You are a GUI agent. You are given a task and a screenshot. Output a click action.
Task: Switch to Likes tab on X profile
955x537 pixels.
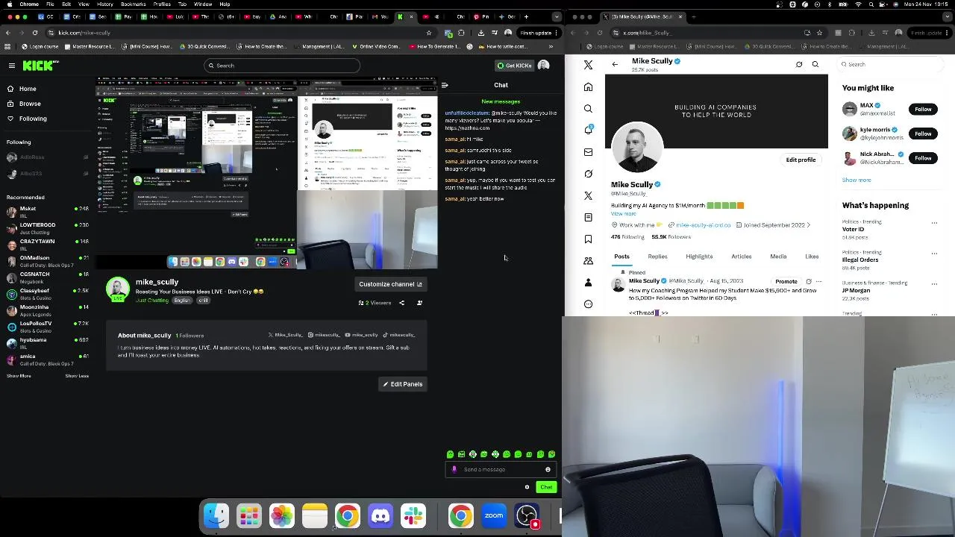[812, 257]
